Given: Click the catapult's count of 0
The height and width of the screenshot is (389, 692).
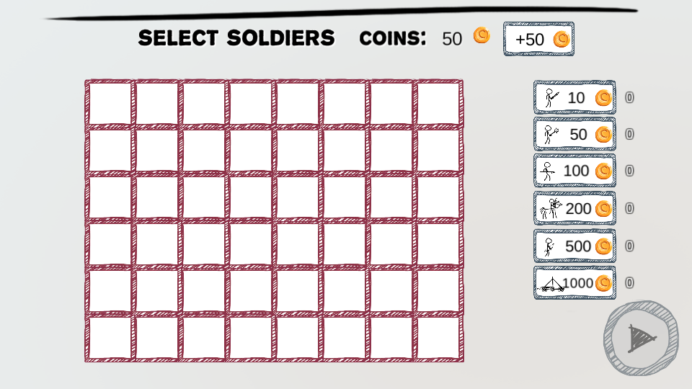Looking at the screenshot, I should click(x=629, y=282).
